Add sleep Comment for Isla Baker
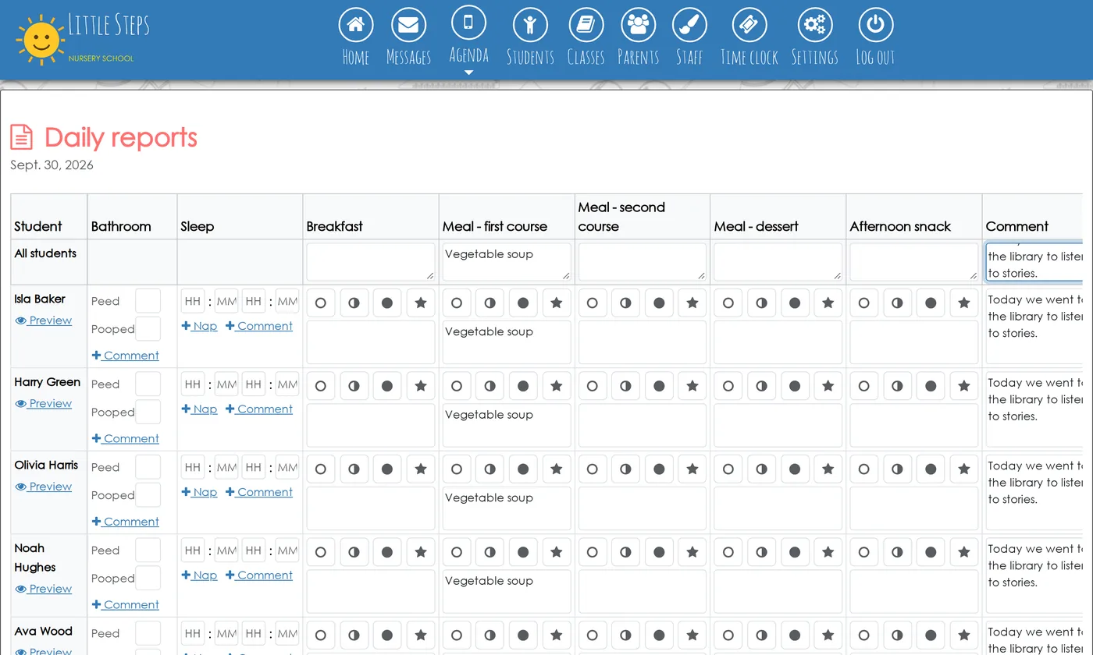The image size is (1093, 655). pyautogui.click(x=259, y=326)
